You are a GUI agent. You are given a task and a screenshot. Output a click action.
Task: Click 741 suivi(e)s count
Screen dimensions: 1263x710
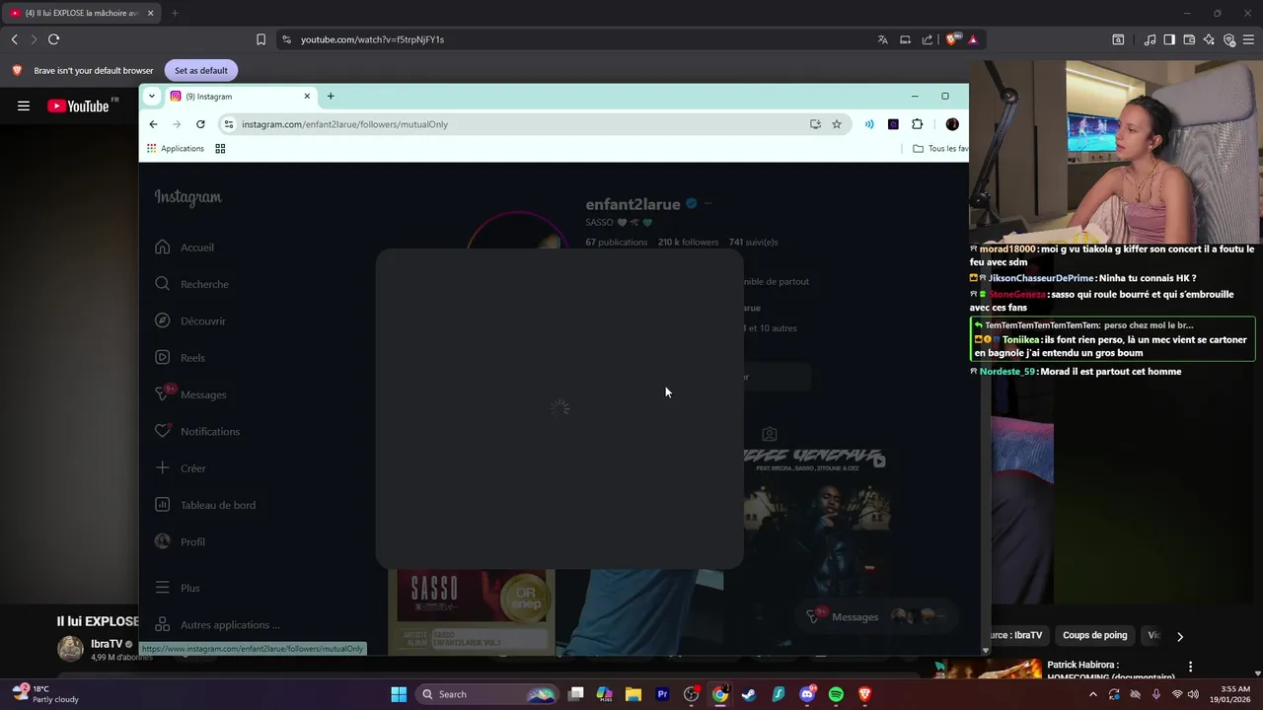pos(753,243)
